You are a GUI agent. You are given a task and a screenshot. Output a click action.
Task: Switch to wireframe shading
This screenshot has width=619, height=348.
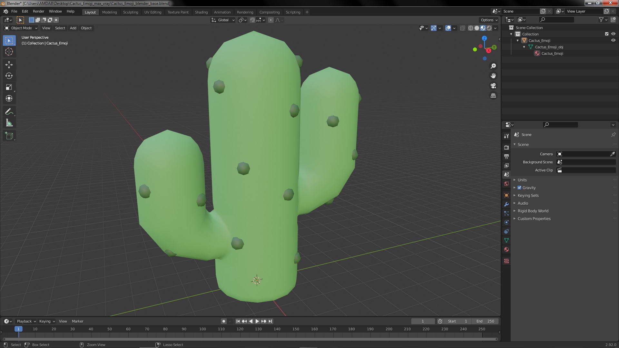tap(471, 28)
